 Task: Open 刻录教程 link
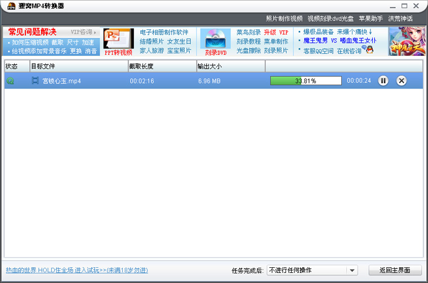(x=248, y=42)
